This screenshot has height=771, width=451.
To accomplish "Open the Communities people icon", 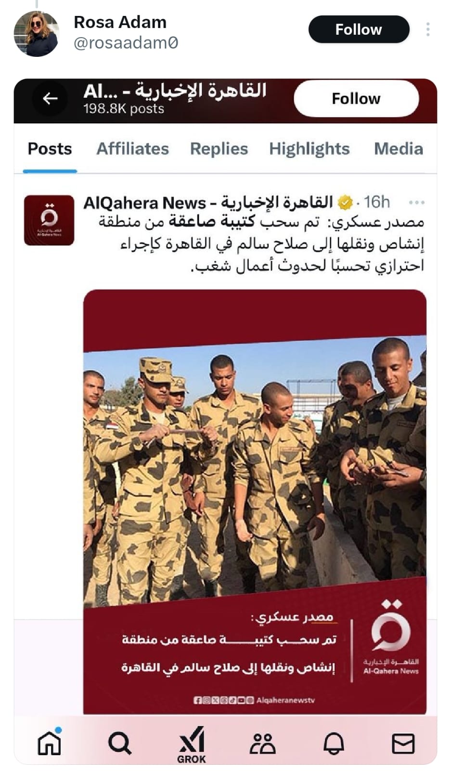I will pyautogui.click(x=262, y=743).
